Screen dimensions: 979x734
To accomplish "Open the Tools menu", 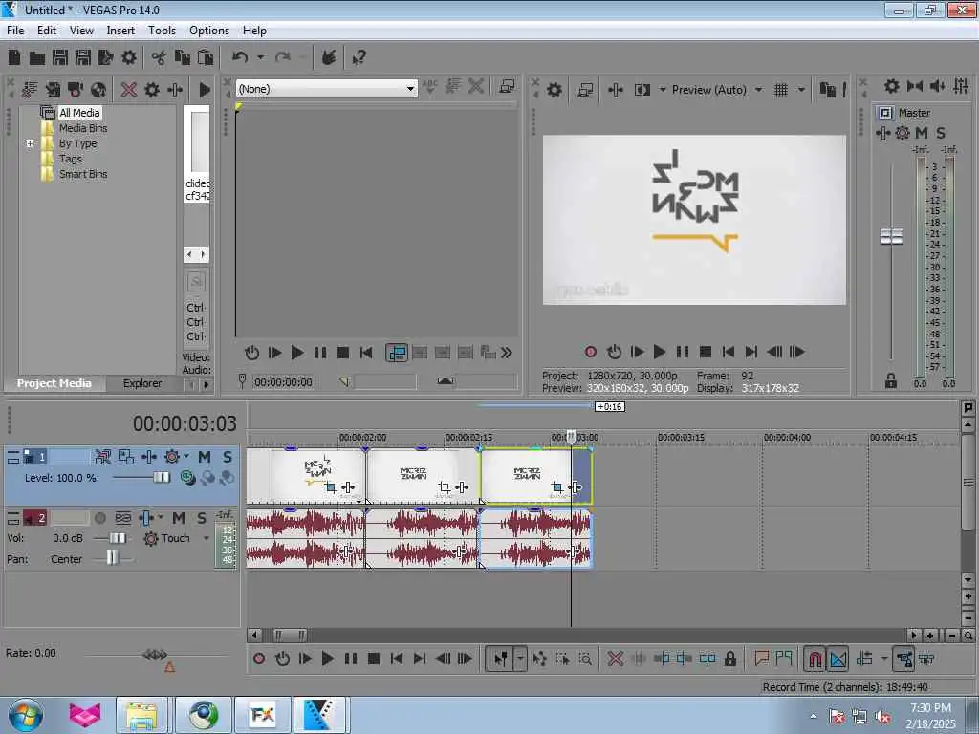I will tap(162, 31).
